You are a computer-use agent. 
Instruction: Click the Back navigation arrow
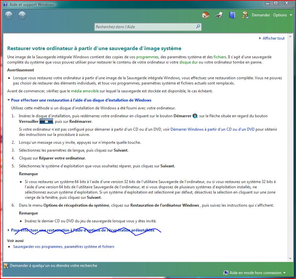click(x=9, y=15)
